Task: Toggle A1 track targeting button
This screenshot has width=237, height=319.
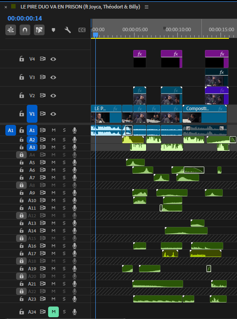Action: coord(32,130)
